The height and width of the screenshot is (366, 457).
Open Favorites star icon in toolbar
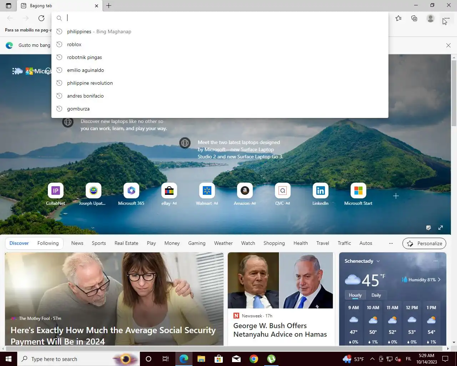click(398, 18)
